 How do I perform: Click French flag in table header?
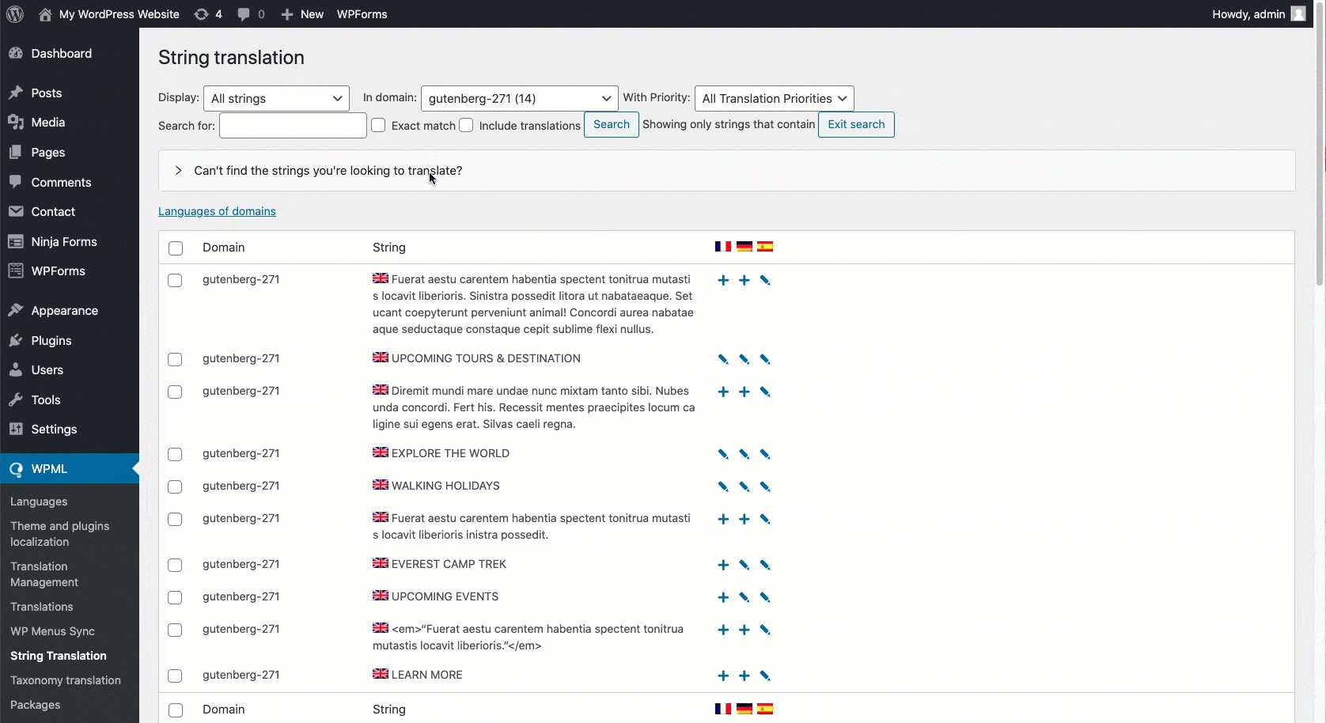coord(723,247)
